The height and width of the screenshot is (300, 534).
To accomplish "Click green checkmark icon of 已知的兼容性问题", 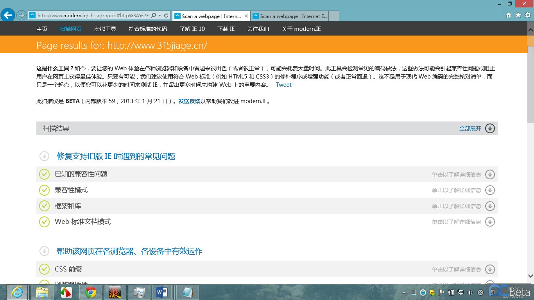I will click(44, 174).
